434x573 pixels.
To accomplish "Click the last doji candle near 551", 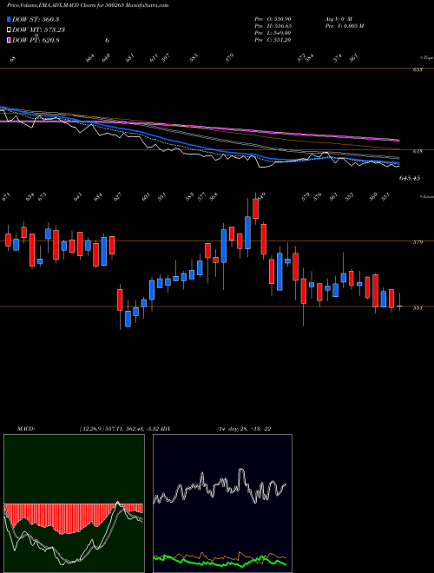I will point(399,306).
